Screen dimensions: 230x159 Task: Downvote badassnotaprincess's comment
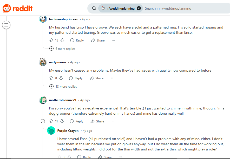[63, 40]
